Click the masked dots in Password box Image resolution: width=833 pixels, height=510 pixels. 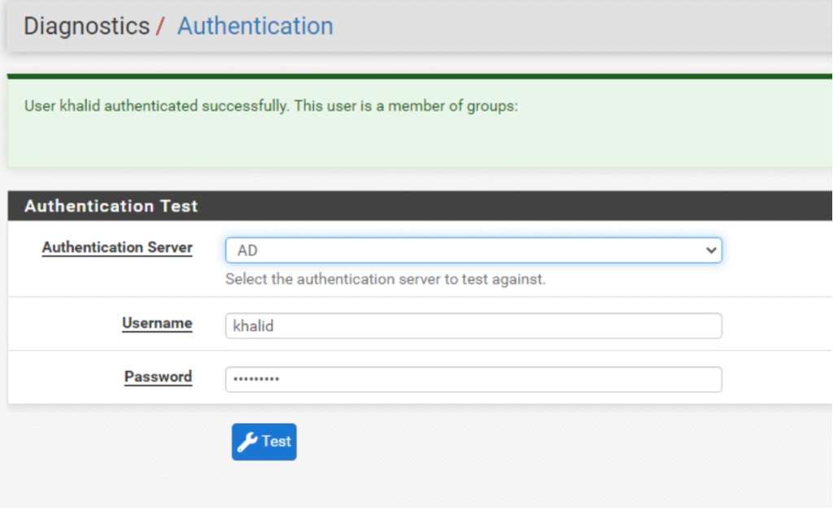(x=255, y=380)
